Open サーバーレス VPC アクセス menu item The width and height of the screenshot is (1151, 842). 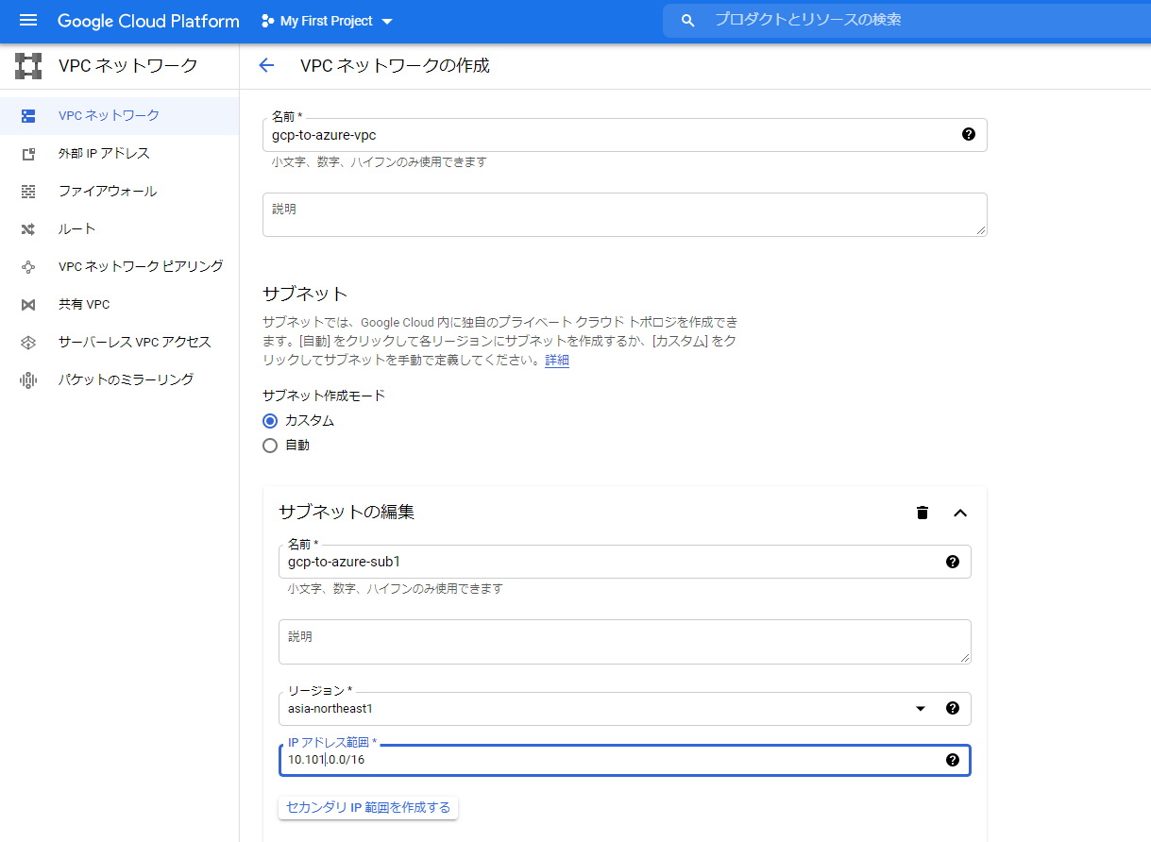119,343
